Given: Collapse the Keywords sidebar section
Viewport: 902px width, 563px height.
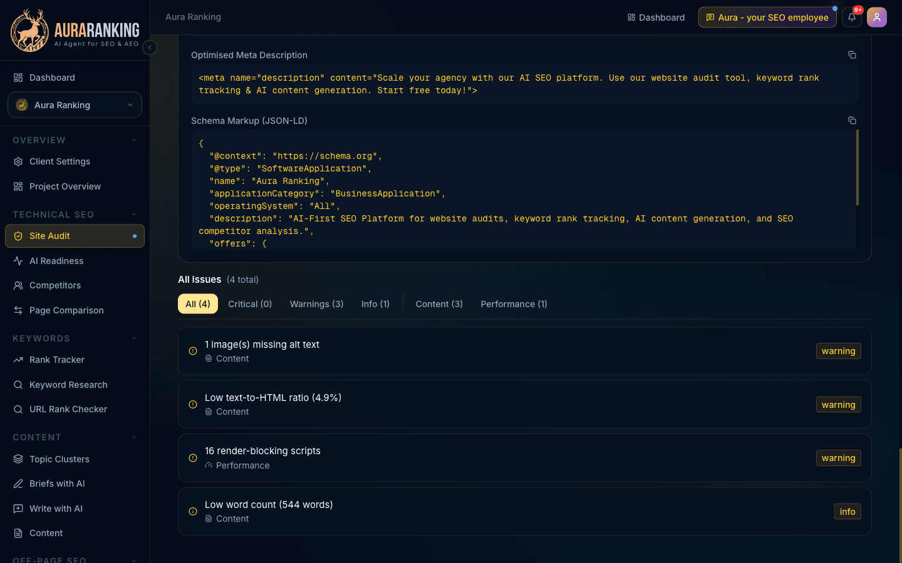Looking at the screenshot, I should tap(134, 338).
